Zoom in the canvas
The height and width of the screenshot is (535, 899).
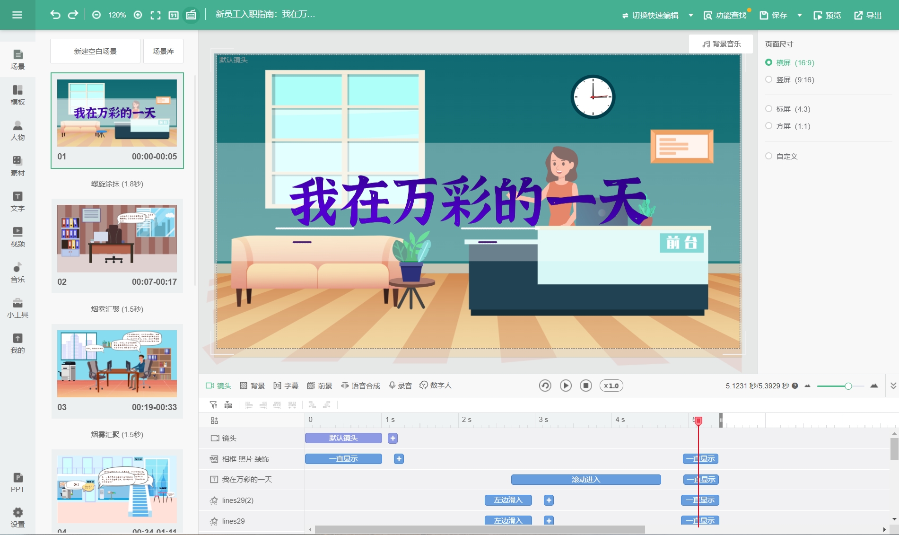[x=138, y=15]
